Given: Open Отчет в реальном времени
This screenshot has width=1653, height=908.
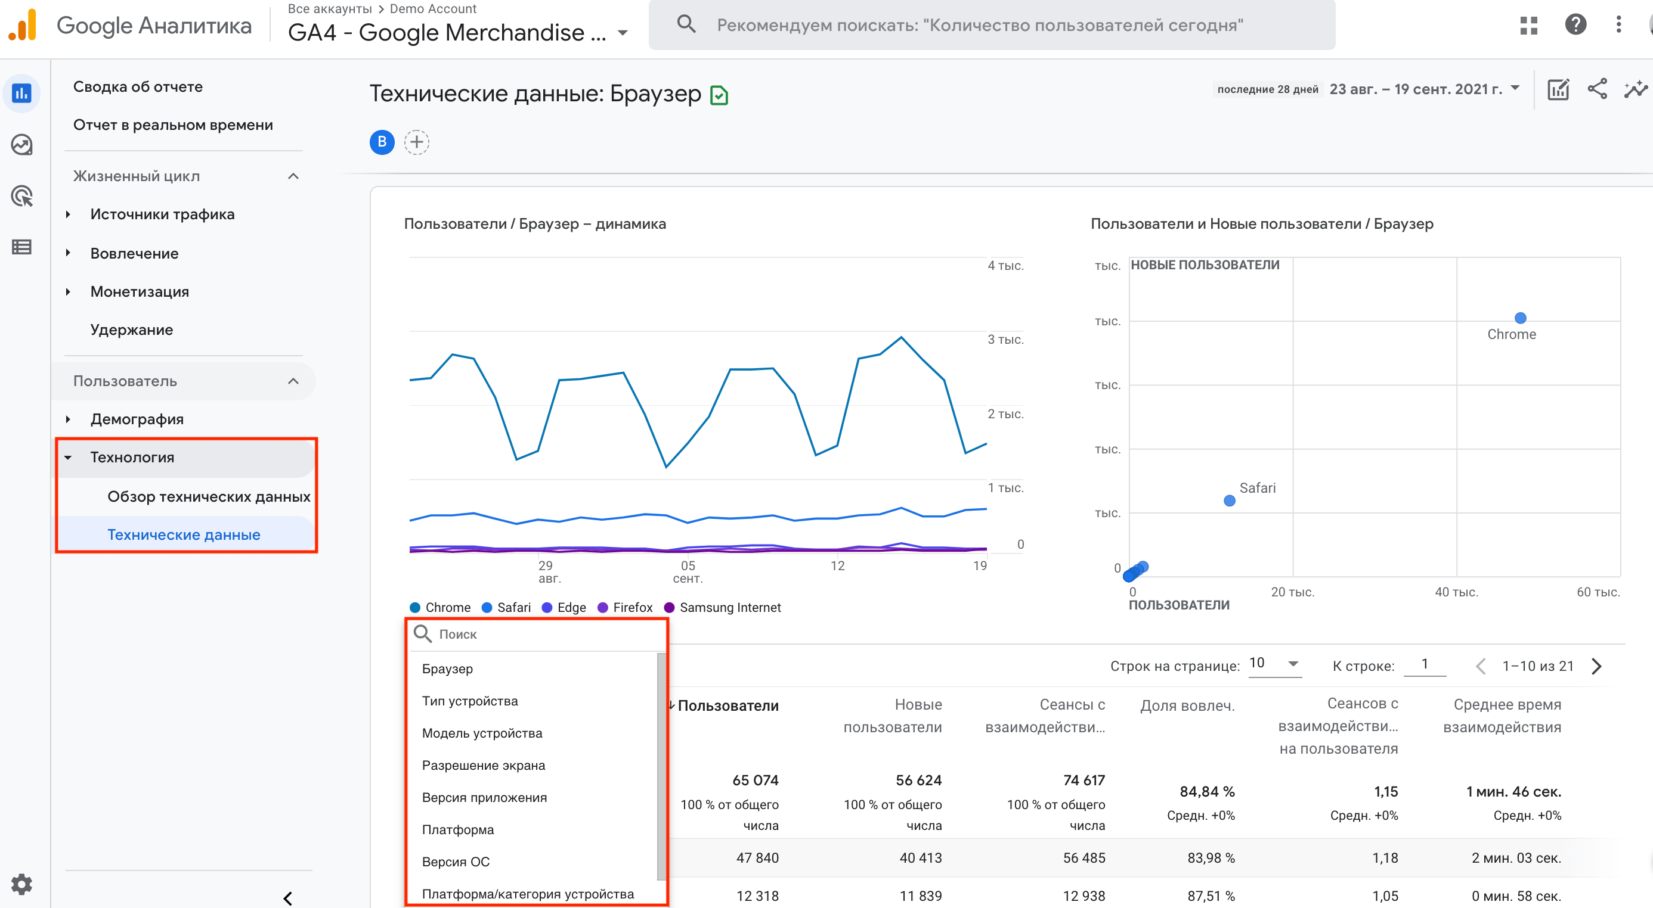Looking at the screenshot, I should click(172, 125).
